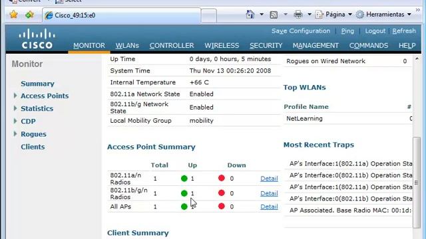Click the 'Top WLANs' heading

(x=305, y=87)
